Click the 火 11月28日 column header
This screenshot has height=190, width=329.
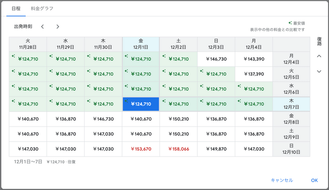(28, 44)
